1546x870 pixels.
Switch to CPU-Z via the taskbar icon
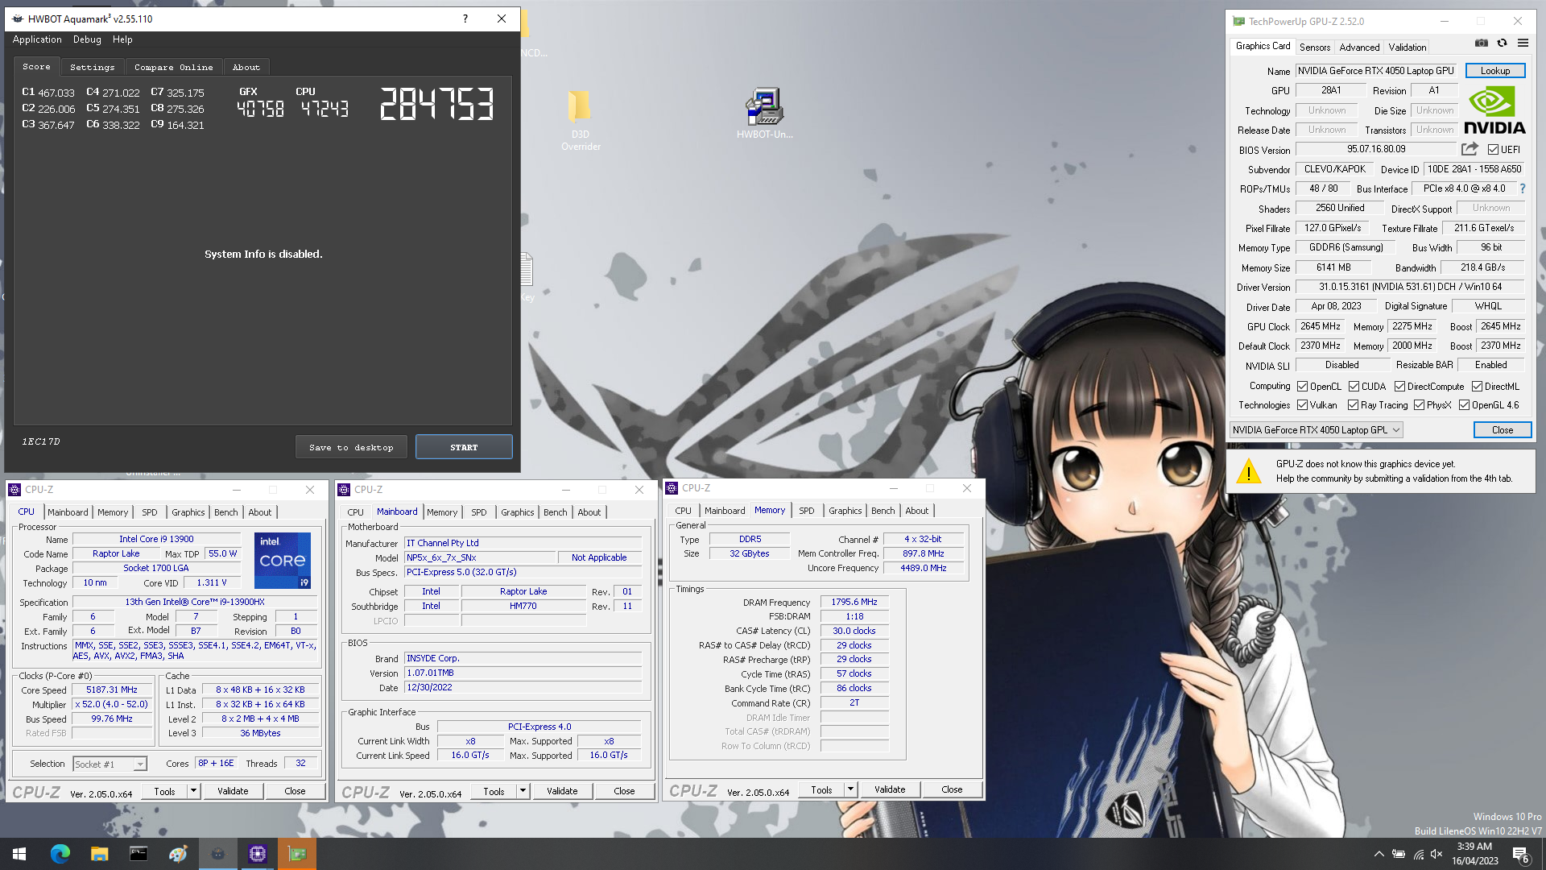[258, 854]
